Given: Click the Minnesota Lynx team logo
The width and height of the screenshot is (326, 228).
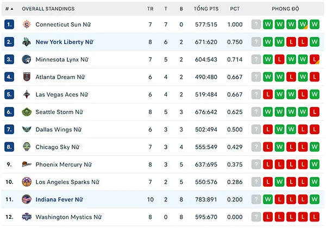Looking at the screenshot, I should [27, 59].
